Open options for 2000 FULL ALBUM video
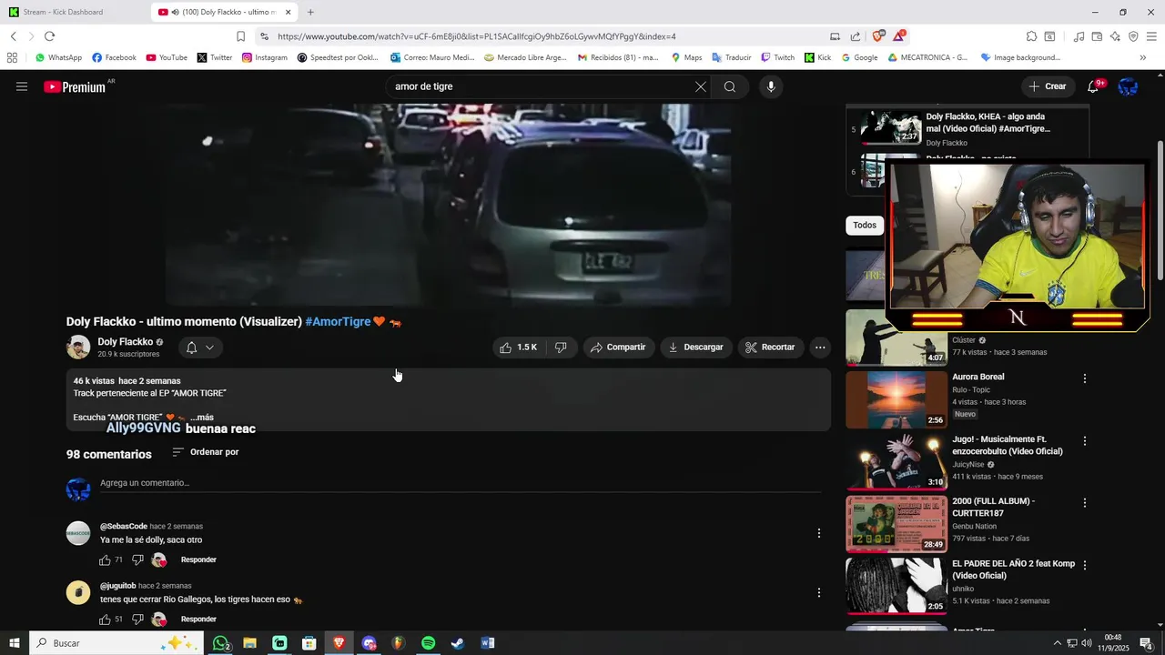The height and width of the screenshot is (655, 1165). coord(1084,502)
